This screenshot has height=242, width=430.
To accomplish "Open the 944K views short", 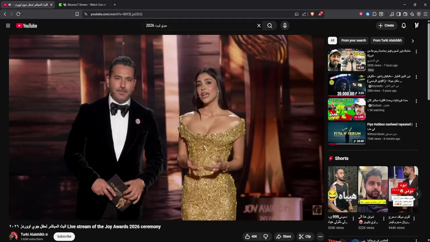I will pos(403,189).
